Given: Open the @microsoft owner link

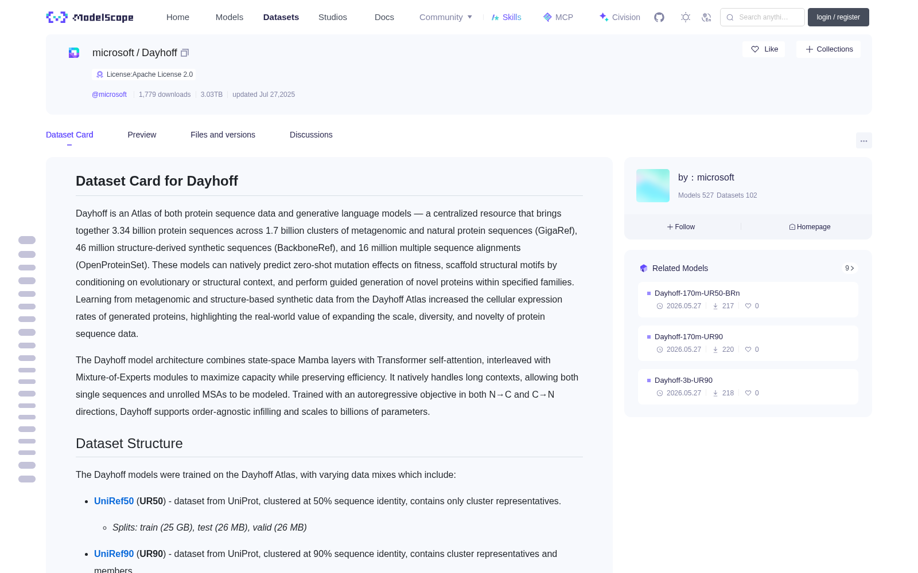Looking at the screenshot, I should coord(109,95).
